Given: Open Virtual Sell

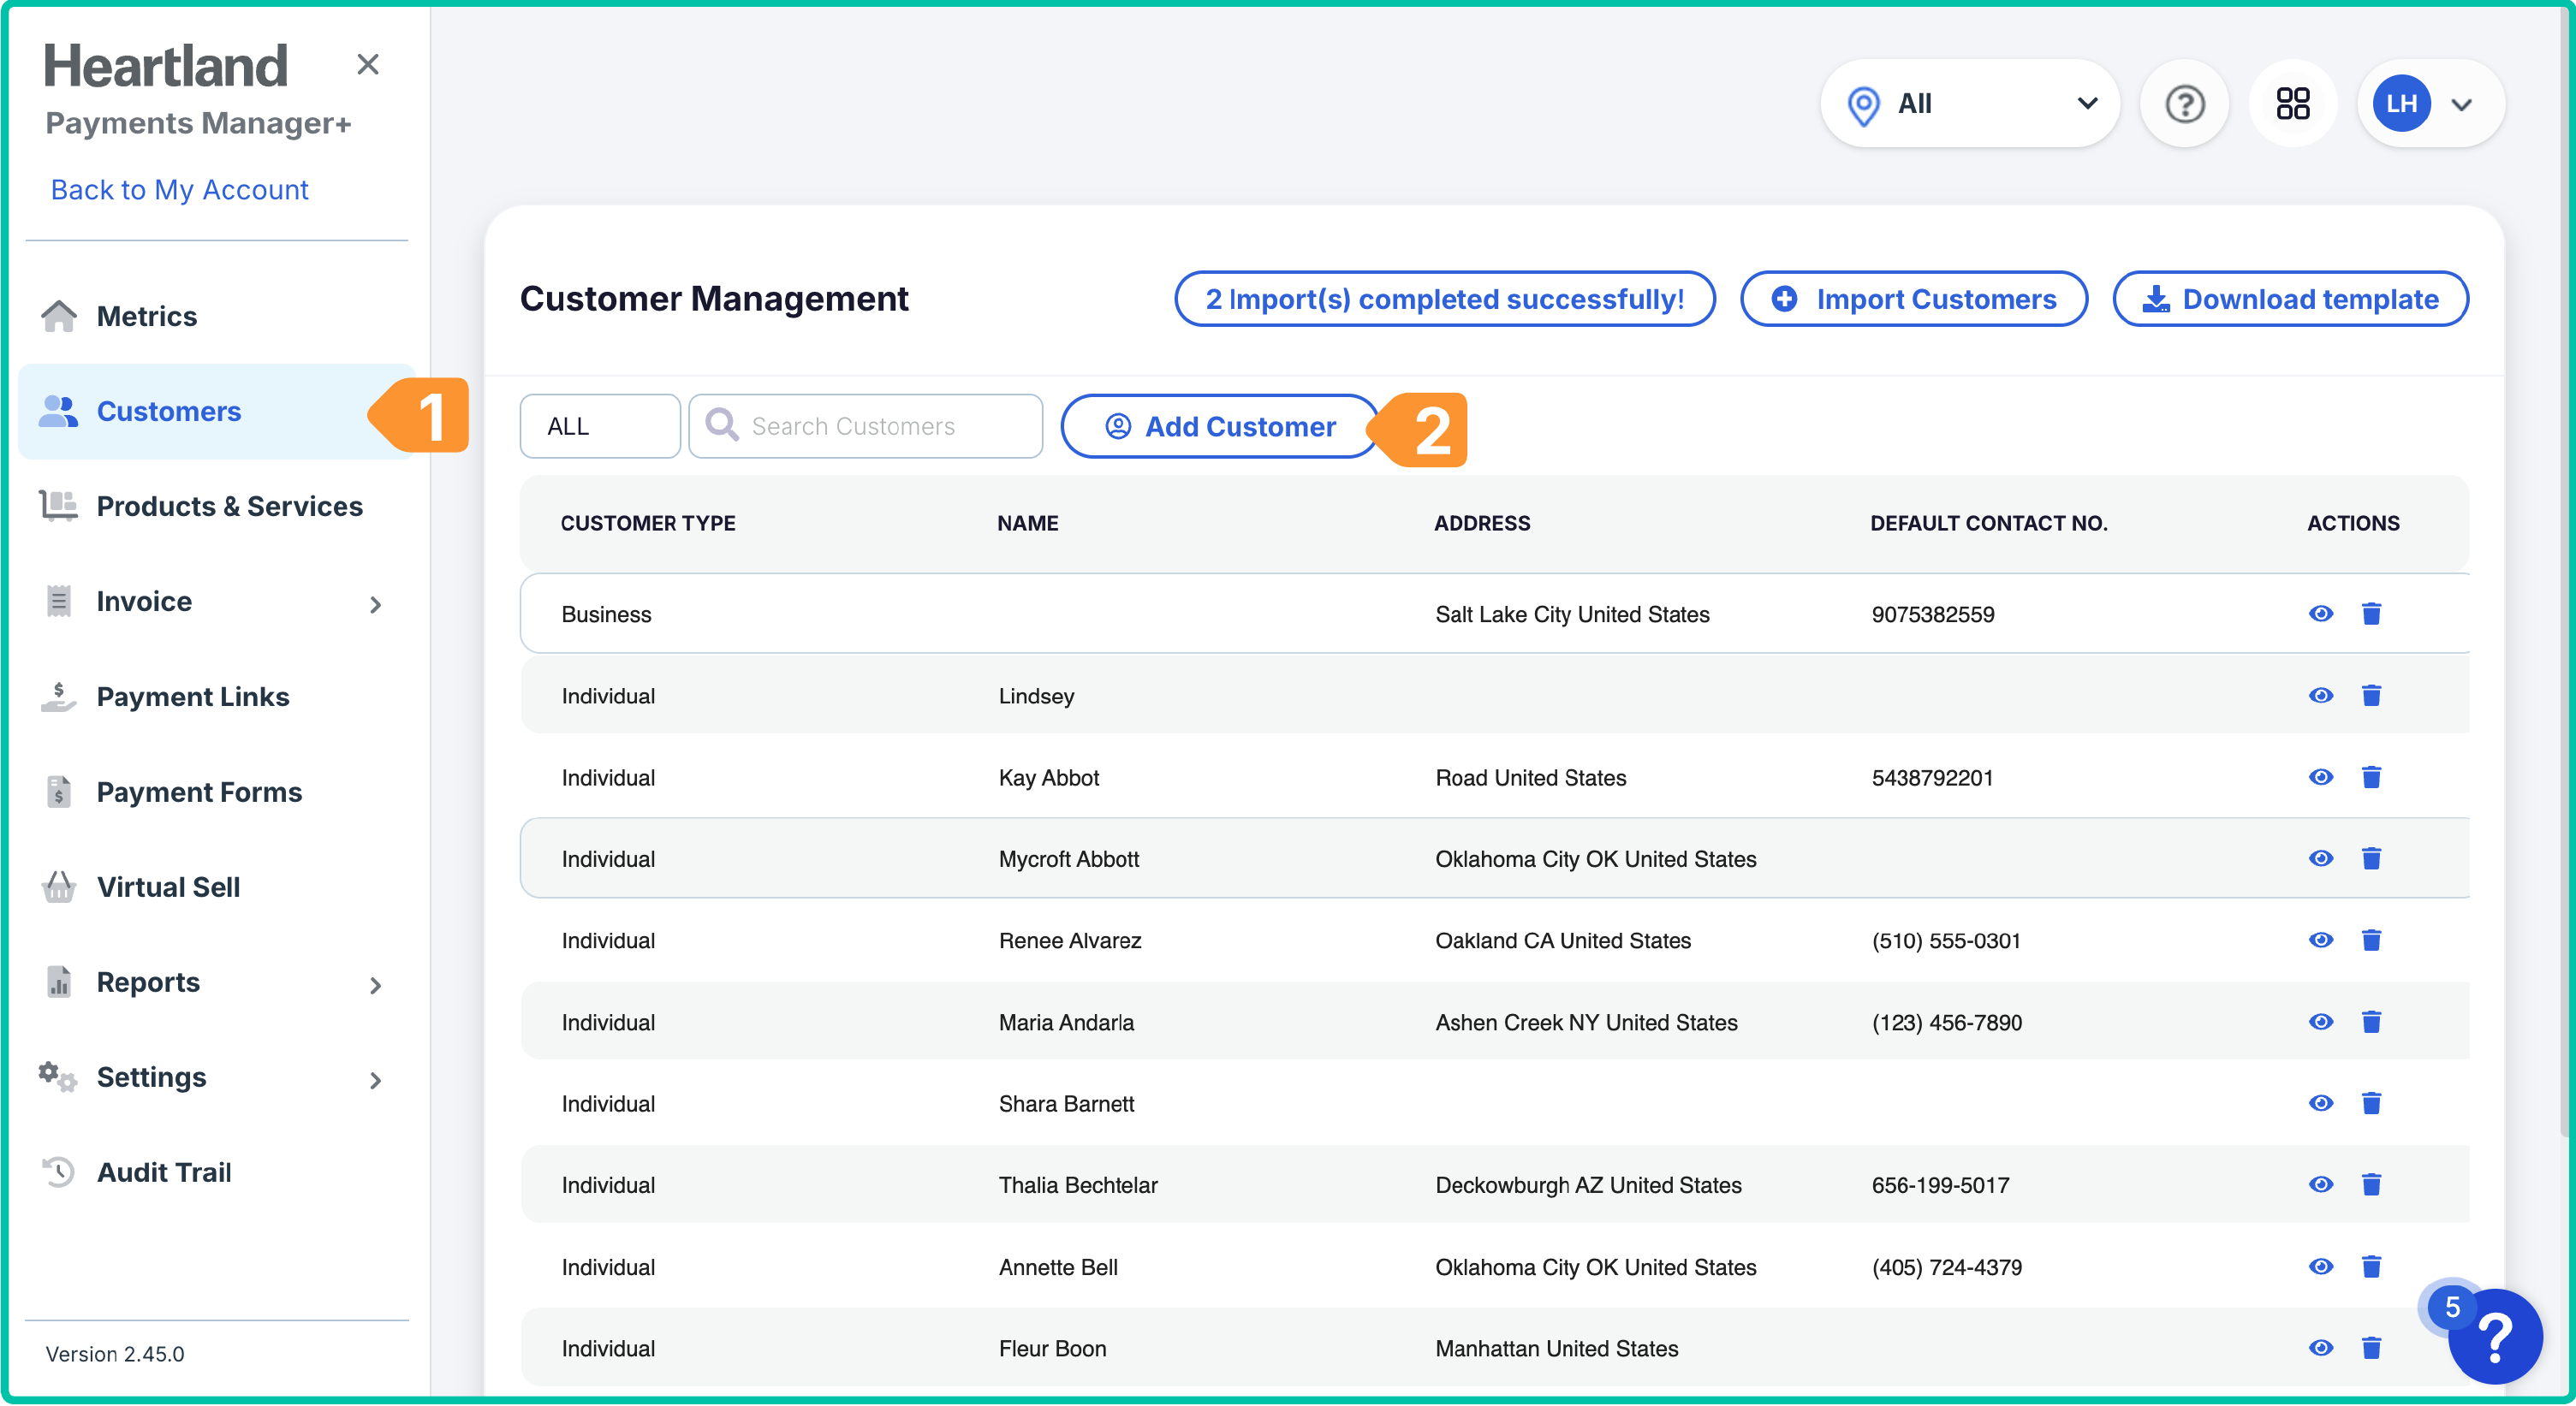Looking at the screenshot, I should click(x=217, y=887).
